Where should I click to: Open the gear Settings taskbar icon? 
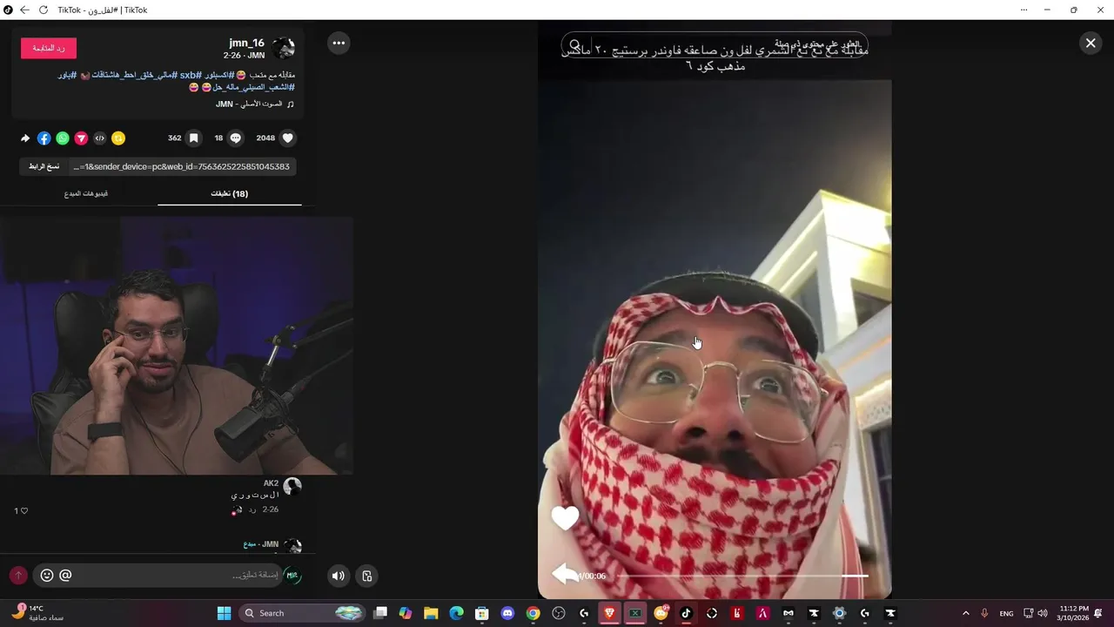pos(839,613)
